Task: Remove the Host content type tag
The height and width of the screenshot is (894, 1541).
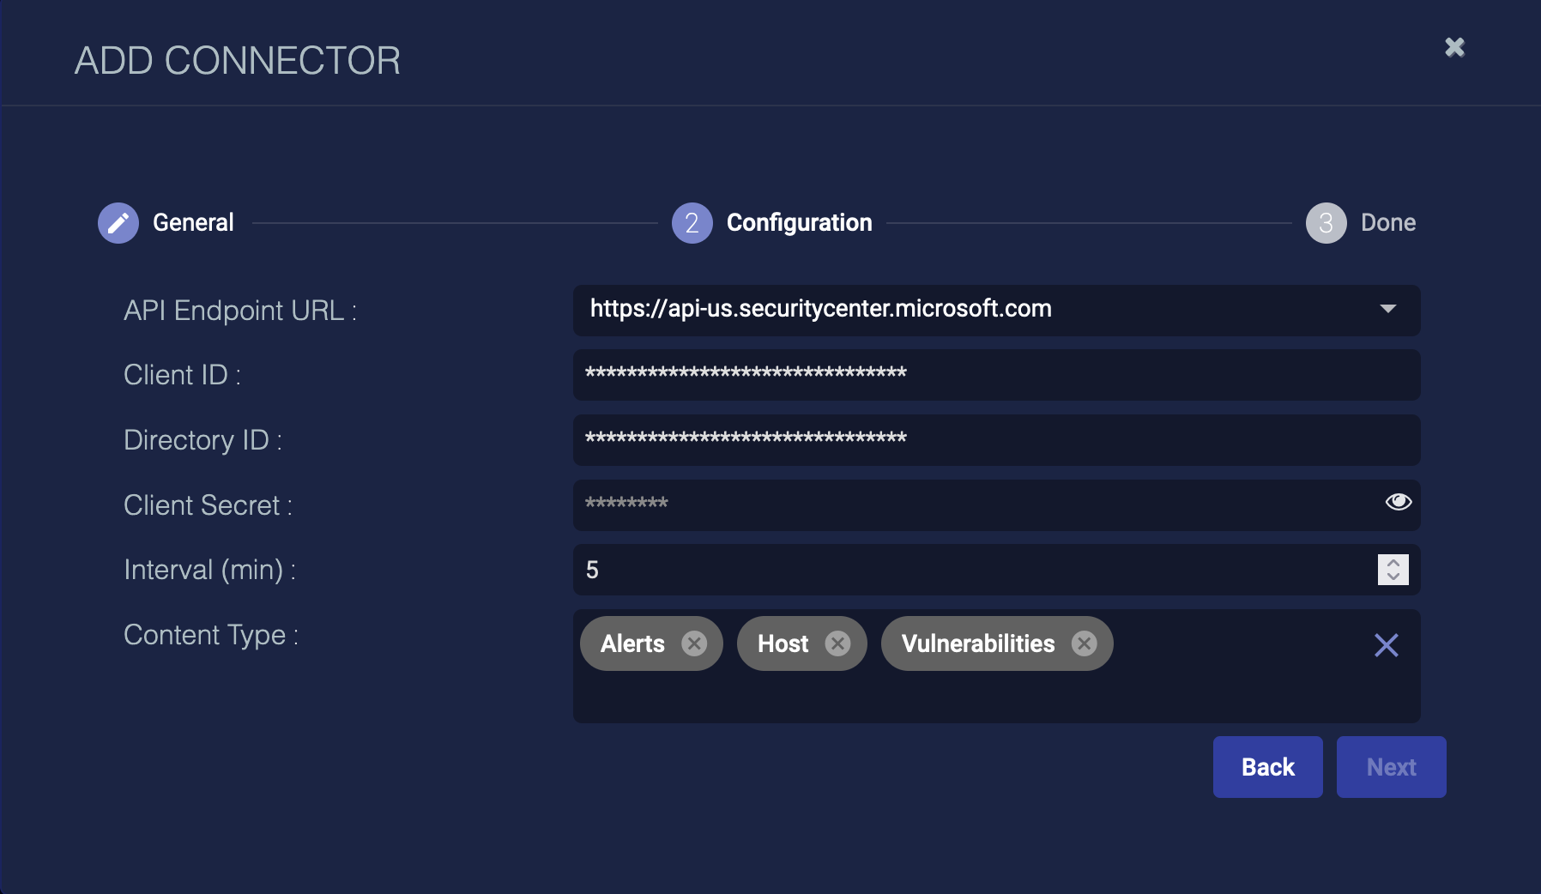Action: click(837, 643)
